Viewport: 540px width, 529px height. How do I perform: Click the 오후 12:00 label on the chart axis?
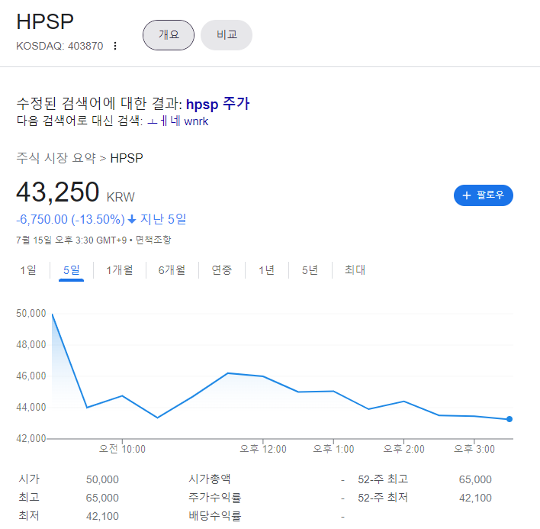pos(263,449)
